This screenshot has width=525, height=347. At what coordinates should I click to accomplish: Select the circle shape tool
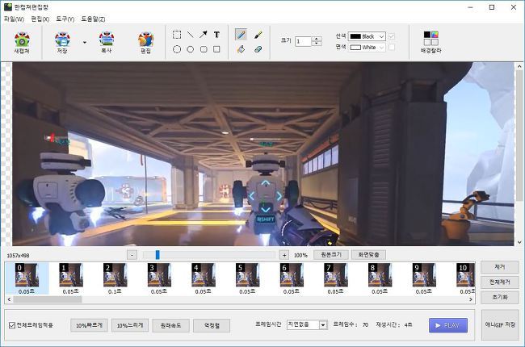(190, 49)
